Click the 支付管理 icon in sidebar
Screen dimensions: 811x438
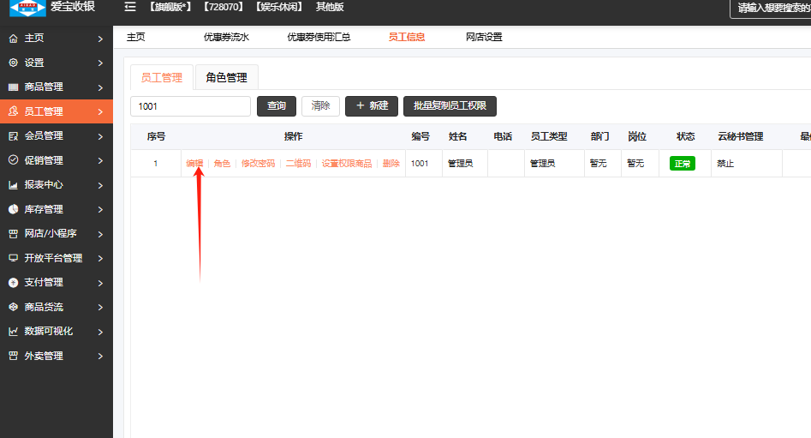[x=13, y=282]
